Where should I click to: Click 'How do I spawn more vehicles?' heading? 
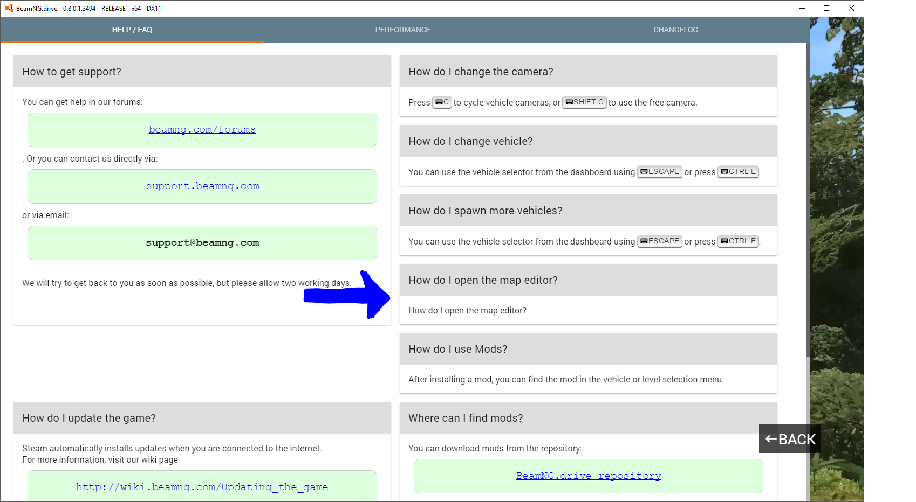pos(486,211)
